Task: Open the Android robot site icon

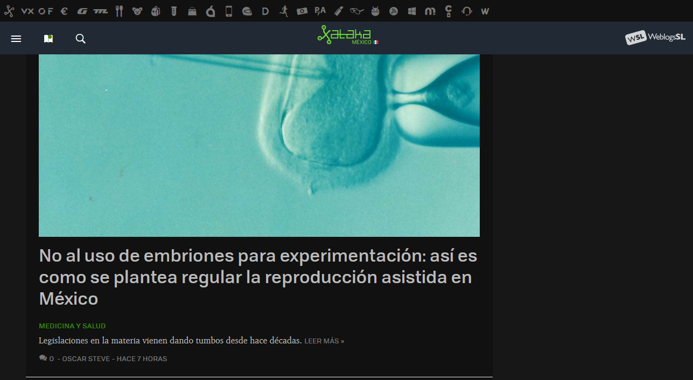Action: click(x=375, y=10)
